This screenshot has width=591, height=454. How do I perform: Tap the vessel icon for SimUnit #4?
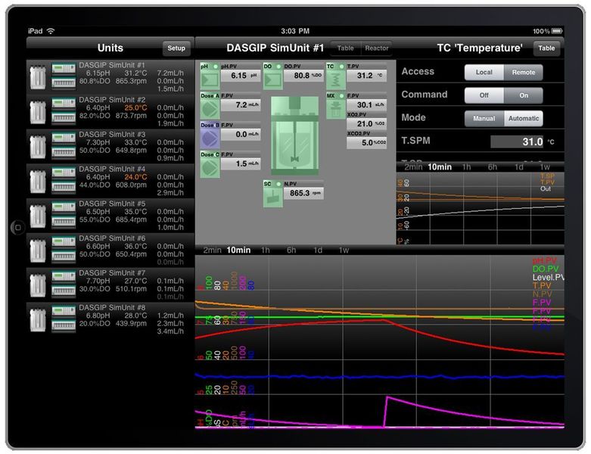38,182
